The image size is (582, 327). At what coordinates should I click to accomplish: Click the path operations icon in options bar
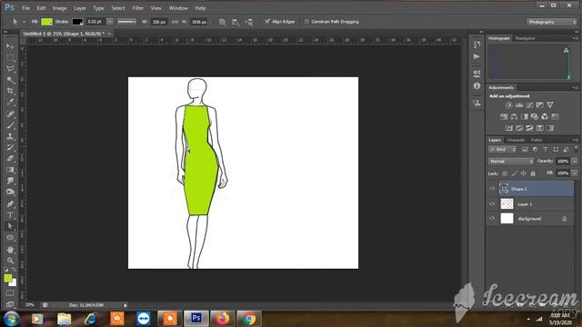click(222, 22)
